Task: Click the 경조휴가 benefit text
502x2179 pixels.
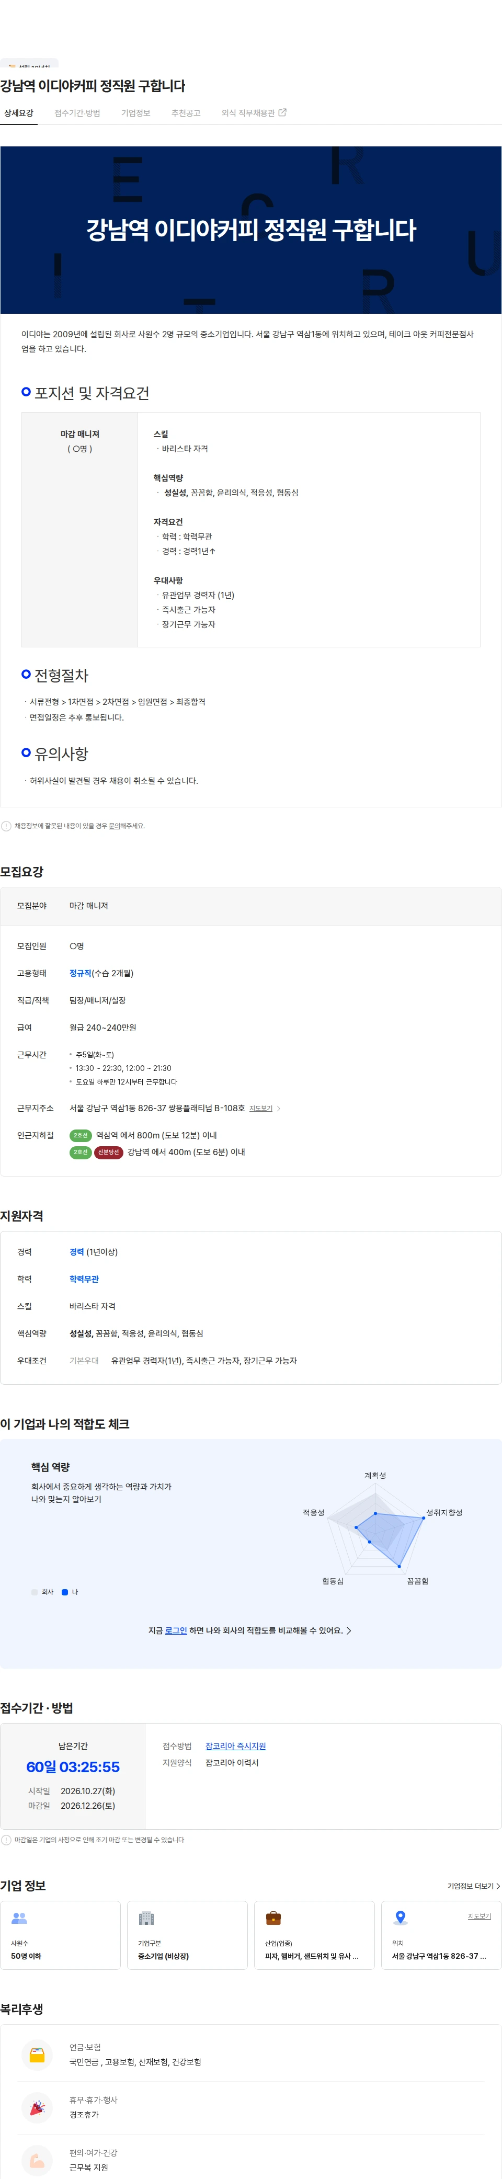Action: click(84, 2114)
